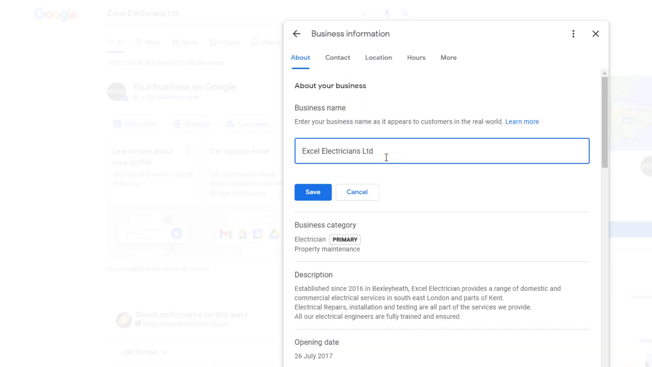Open the Last 90 days dropdown
This screenshot has height=367, width=652.
144,352
